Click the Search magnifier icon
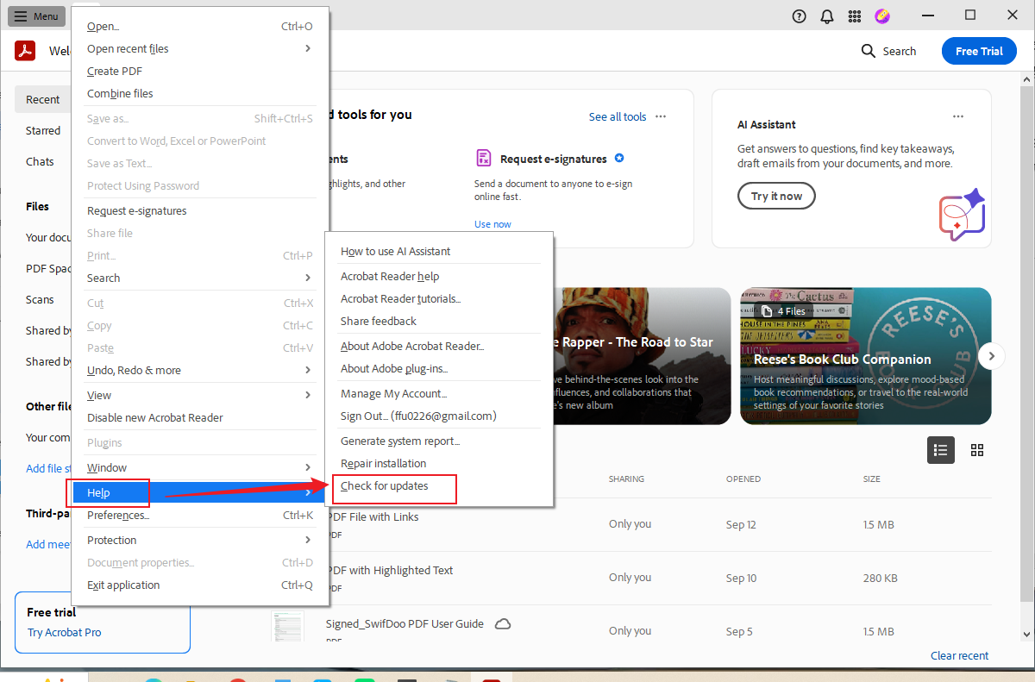The width and height of the screenshot is (1035, 682). 867,51
